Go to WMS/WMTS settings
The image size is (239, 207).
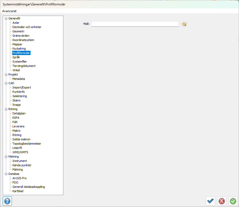coord(20,152)
